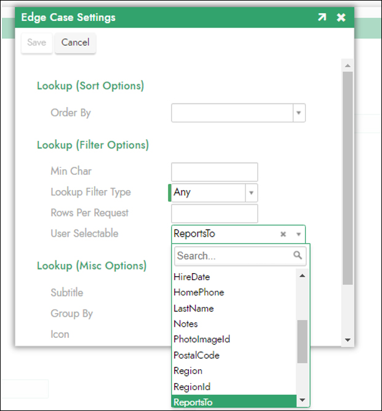Close the Edge Case Settings dialog

(341, 17)
